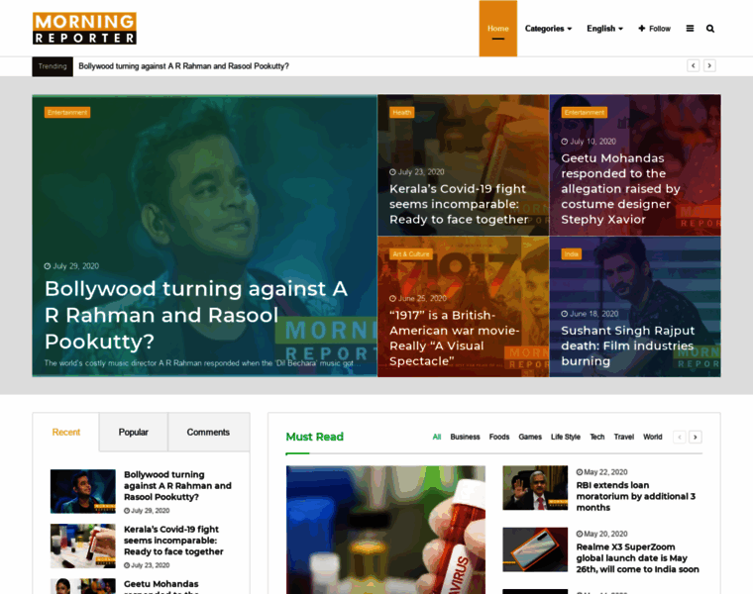
Task: Open RBI extends loan moratorium headline
Action: [636, 496]
